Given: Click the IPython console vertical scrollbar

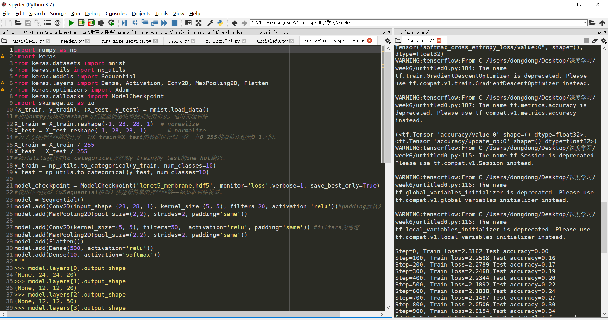Looking at the screenshot, I should coord(604,228).
